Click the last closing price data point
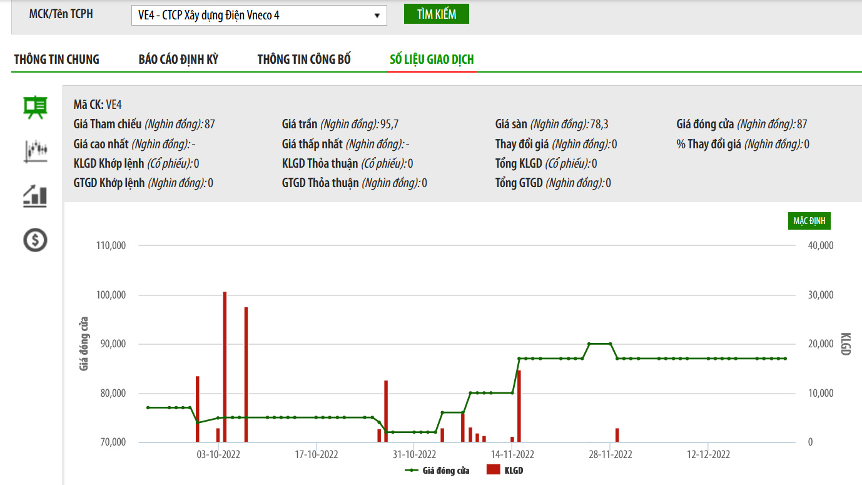The image size is (862, 485). [x=785, y=359]
